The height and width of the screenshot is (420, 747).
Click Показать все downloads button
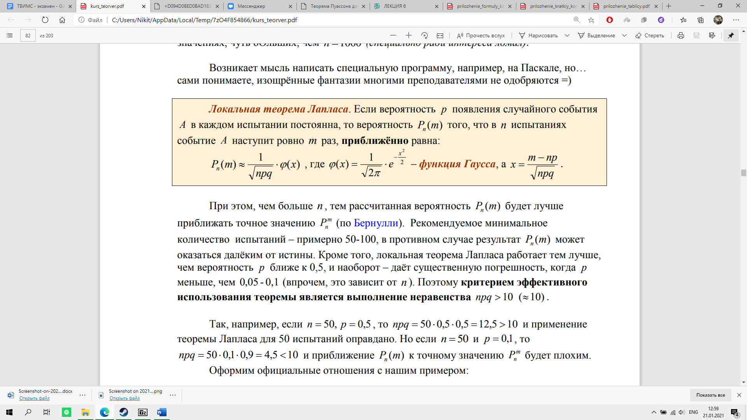710,395
